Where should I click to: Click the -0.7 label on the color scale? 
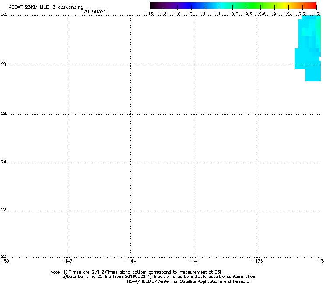coord(233,14)
